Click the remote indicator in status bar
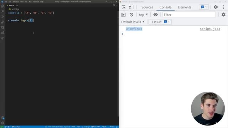 click(x=2, y=127)
